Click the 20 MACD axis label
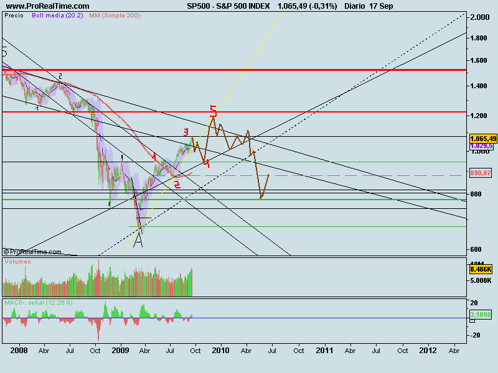 pos(474,303)
